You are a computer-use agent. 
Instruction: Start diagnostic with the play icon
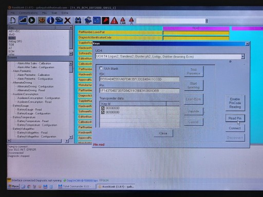[32, 21]
